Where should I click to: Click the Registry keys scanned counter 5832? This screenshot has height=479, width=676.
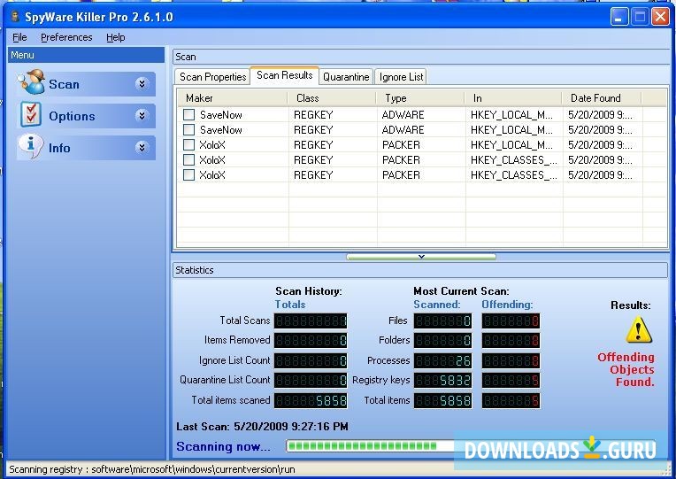(x=442, y=380)
